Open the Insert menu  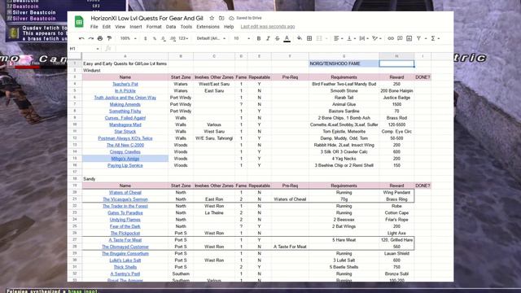tap(136, 27)
